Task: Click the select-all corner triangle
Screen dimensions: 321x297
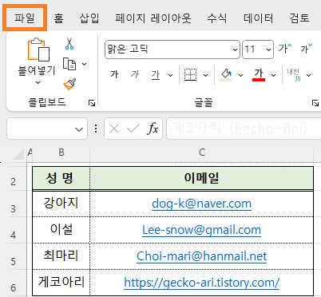Action: point(18,154)
